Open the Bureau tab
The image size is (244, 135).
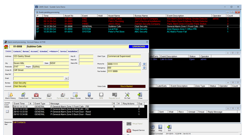coord(25,51)
